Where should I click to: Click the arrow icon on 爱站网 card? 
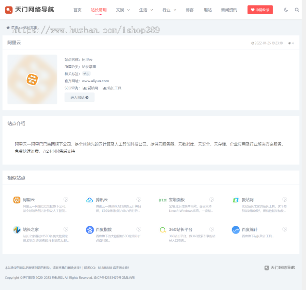click(285, 199)
